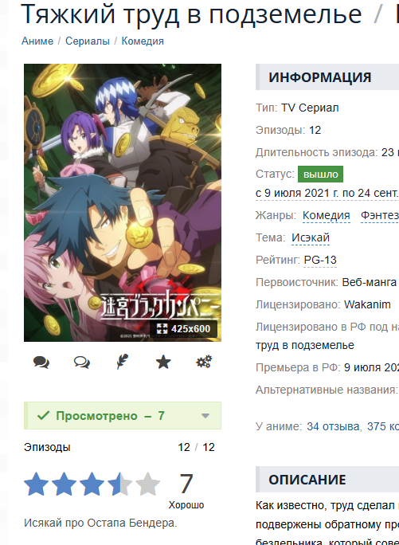Open settings via the gears icon

click(x=204, y=362)
